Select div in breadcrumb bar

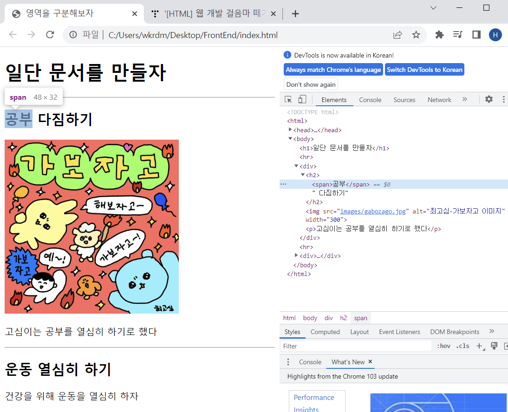pyautogui.click(x=328, y=318)
